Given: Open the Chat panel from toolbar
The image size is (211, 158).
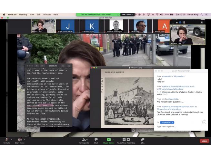Looking at the screenshot, I should [96, 140].
